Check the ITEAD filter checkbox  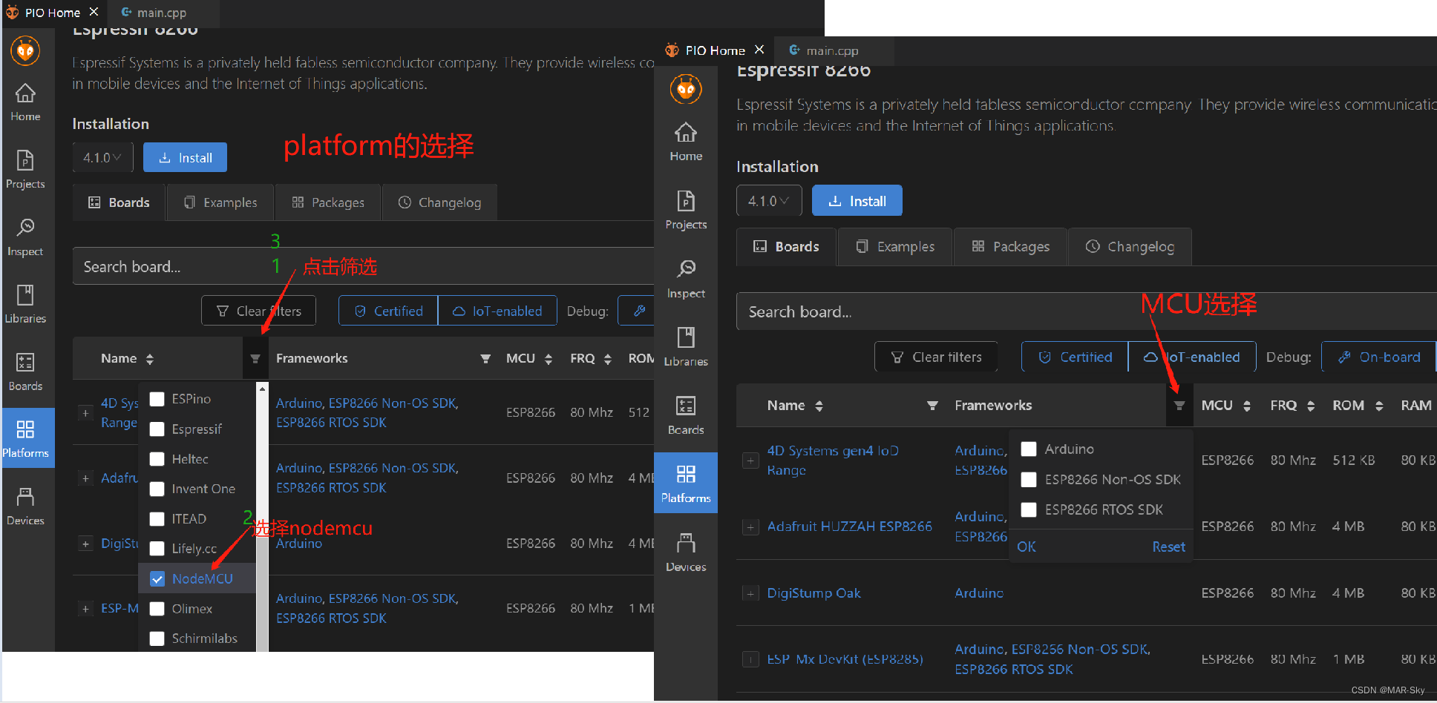coord(157,519)
